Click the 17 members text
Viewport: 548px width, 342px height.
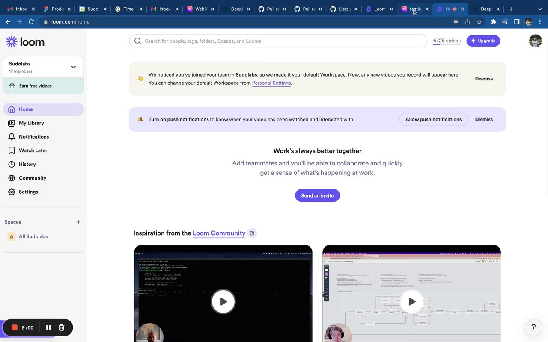click(x=21, y=71)
